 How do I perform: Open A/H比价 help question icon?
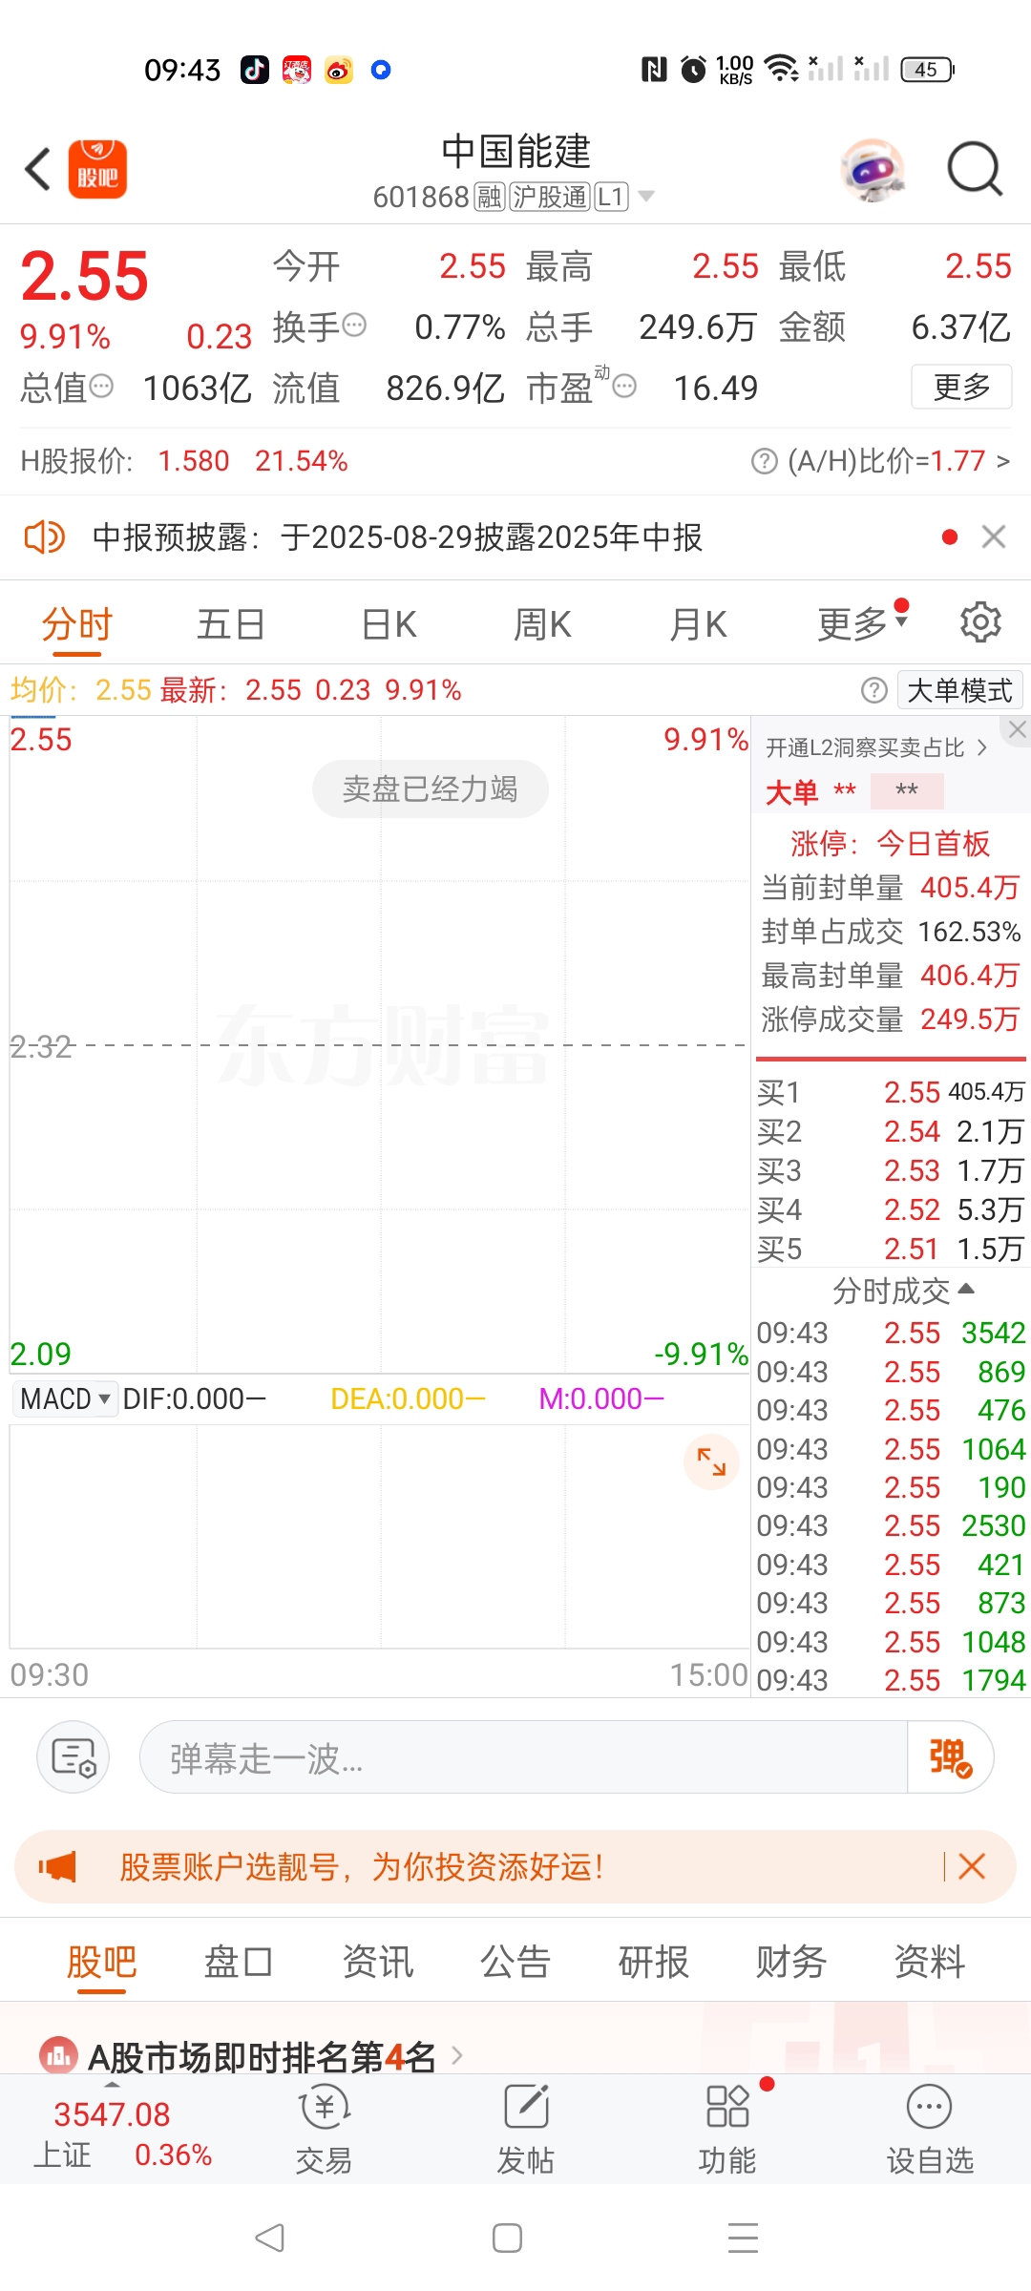(x=764, y=461)
